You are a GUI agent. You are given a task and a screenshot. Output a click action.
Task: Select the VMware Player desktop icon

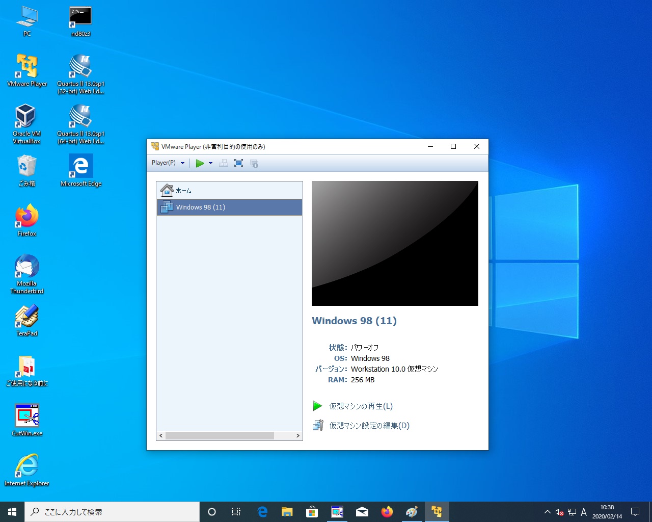click(x=27, y=70)
